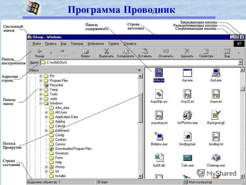This screenshot has width=246, height=185.
Task: Click the system icon in the title bar
Action: tap(29, 37)
